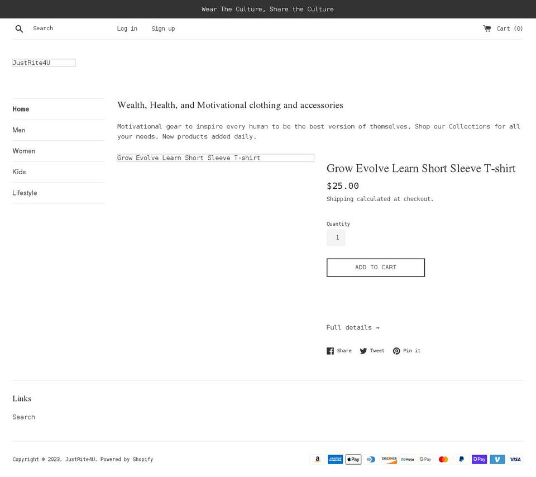Click the Apple Pay icon

coord(353,459)
